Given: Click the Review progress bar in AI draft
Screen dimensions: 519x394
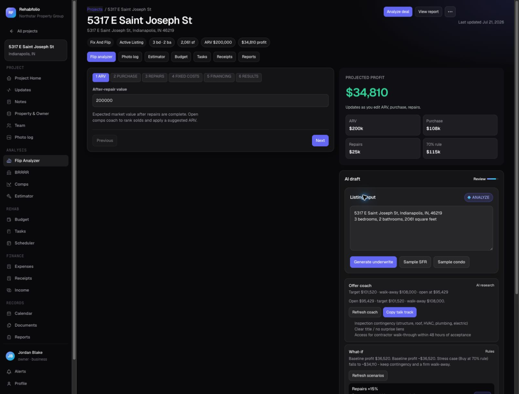Looking at the screenshot, I should (x=492, y=179).
